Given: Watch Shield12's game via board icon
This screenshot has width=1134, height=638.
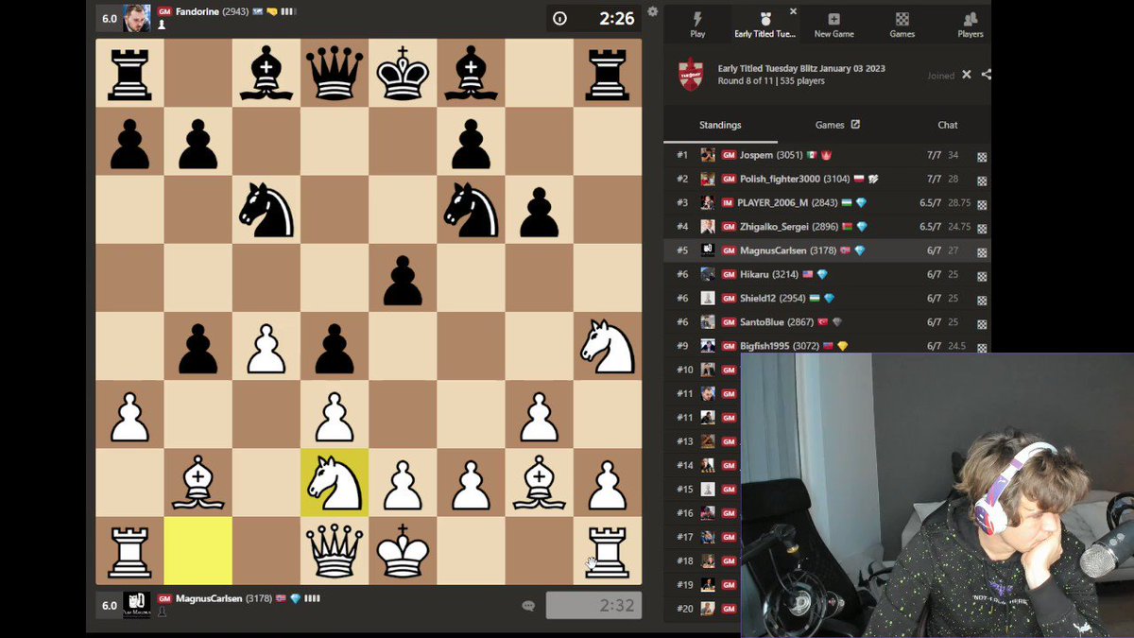Looking at the screenshot, I should tap(982, 299).
